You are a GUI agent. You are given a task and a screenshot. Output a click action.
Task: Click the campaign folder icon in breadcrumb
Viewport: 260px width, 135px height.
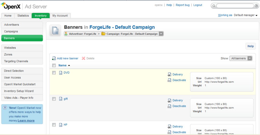pyautogui.click(x=103, y=34)
